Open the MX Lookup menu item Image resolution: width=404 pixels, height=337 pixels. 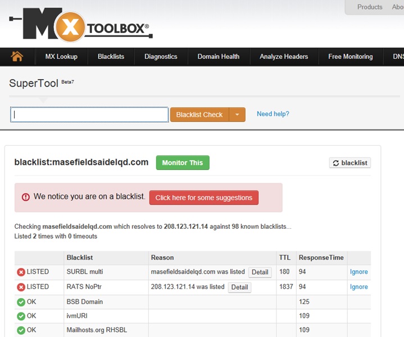click(61, 57)
